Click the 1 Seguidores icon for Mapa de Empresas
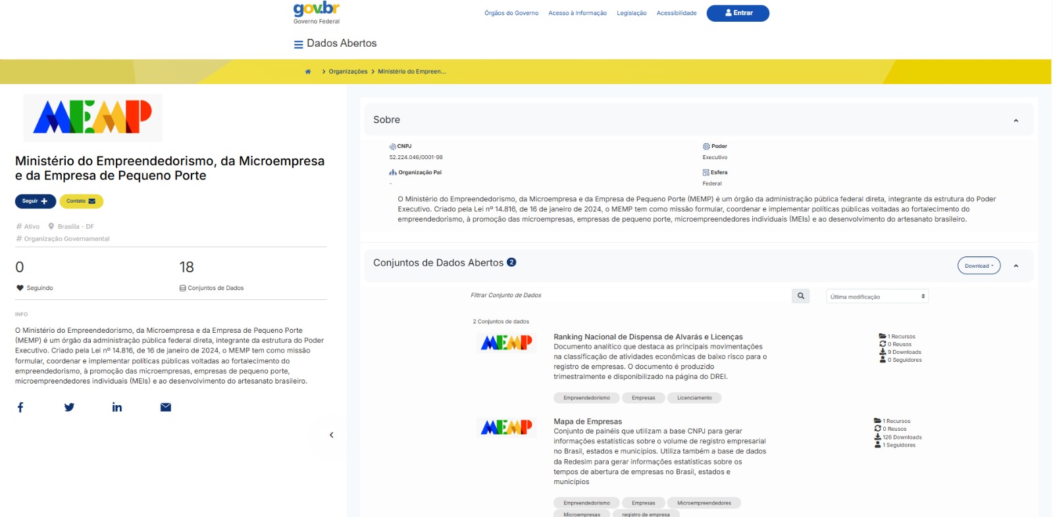 [877, 445]
